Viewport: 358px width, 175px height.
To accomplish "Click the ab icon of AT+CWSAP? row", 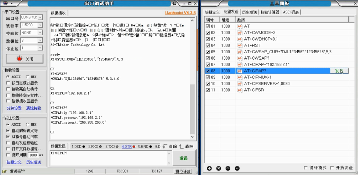I will [240, 58].
